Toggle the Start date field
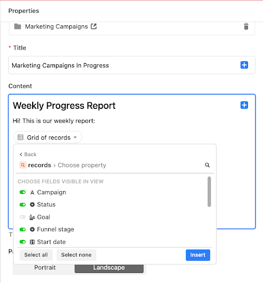The height and width of the screenshot is (283, 263). click(23, 242)
